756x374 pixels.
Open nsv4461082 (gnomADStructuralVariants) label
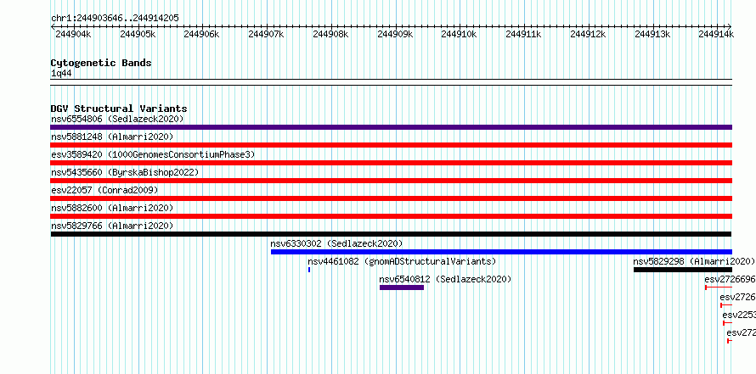point(402,261)
